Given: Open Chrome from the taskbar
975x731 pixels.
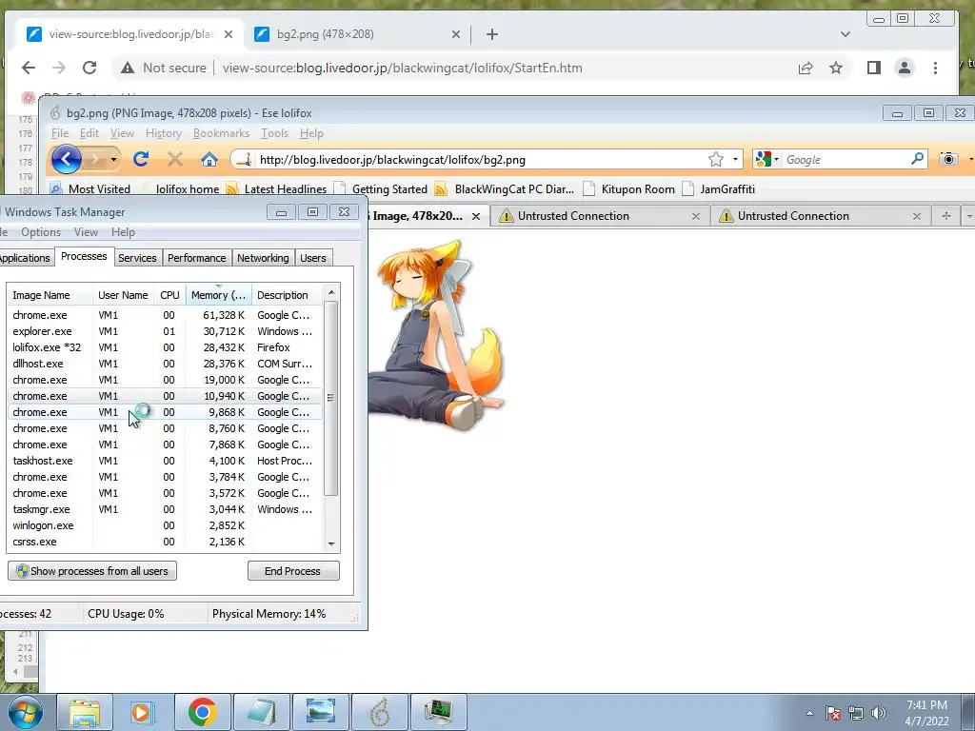Looking at the screenshot, I should (202, 712).
